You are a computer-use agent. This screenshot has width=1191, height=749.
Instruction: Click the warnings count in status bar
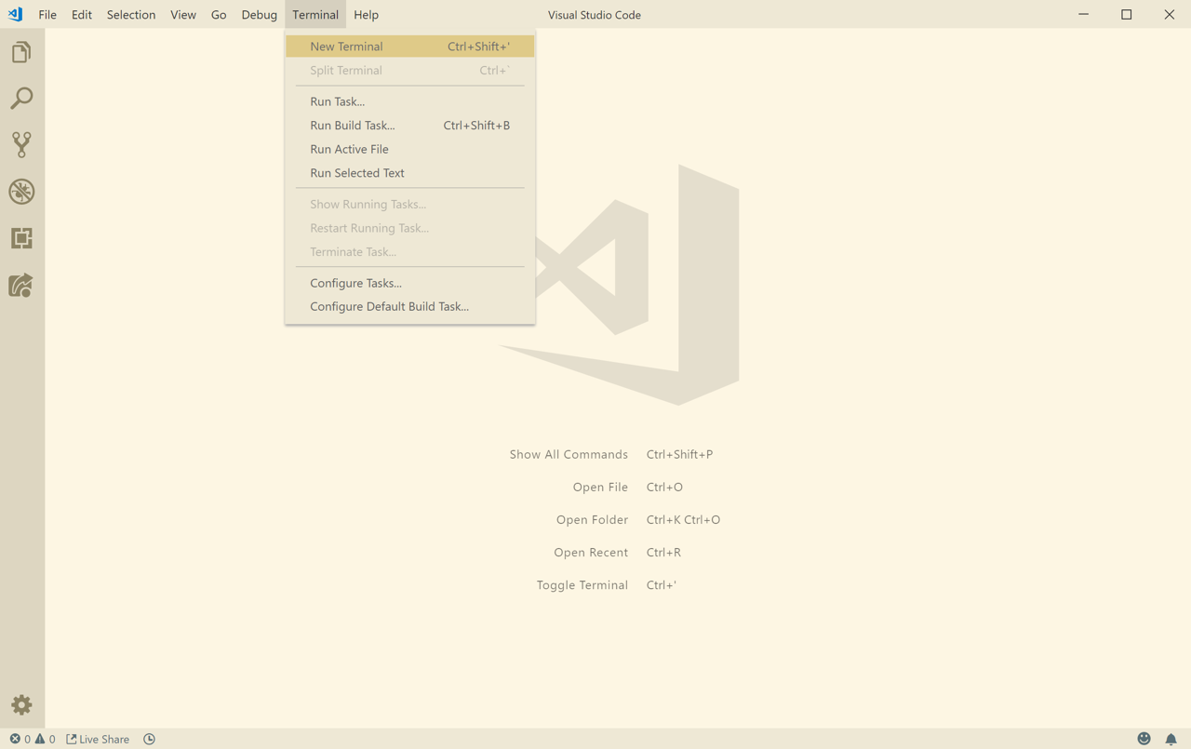point(45,739)
